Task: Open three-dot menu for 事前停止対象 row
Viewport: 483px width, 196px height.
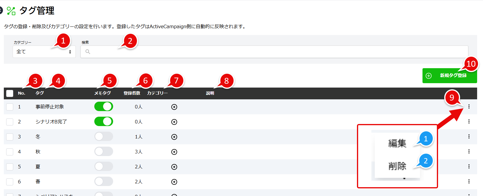Action: 469,106
